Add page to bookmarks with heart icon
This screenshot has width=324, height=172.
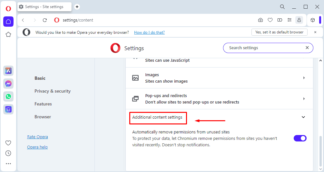[270, 20]
